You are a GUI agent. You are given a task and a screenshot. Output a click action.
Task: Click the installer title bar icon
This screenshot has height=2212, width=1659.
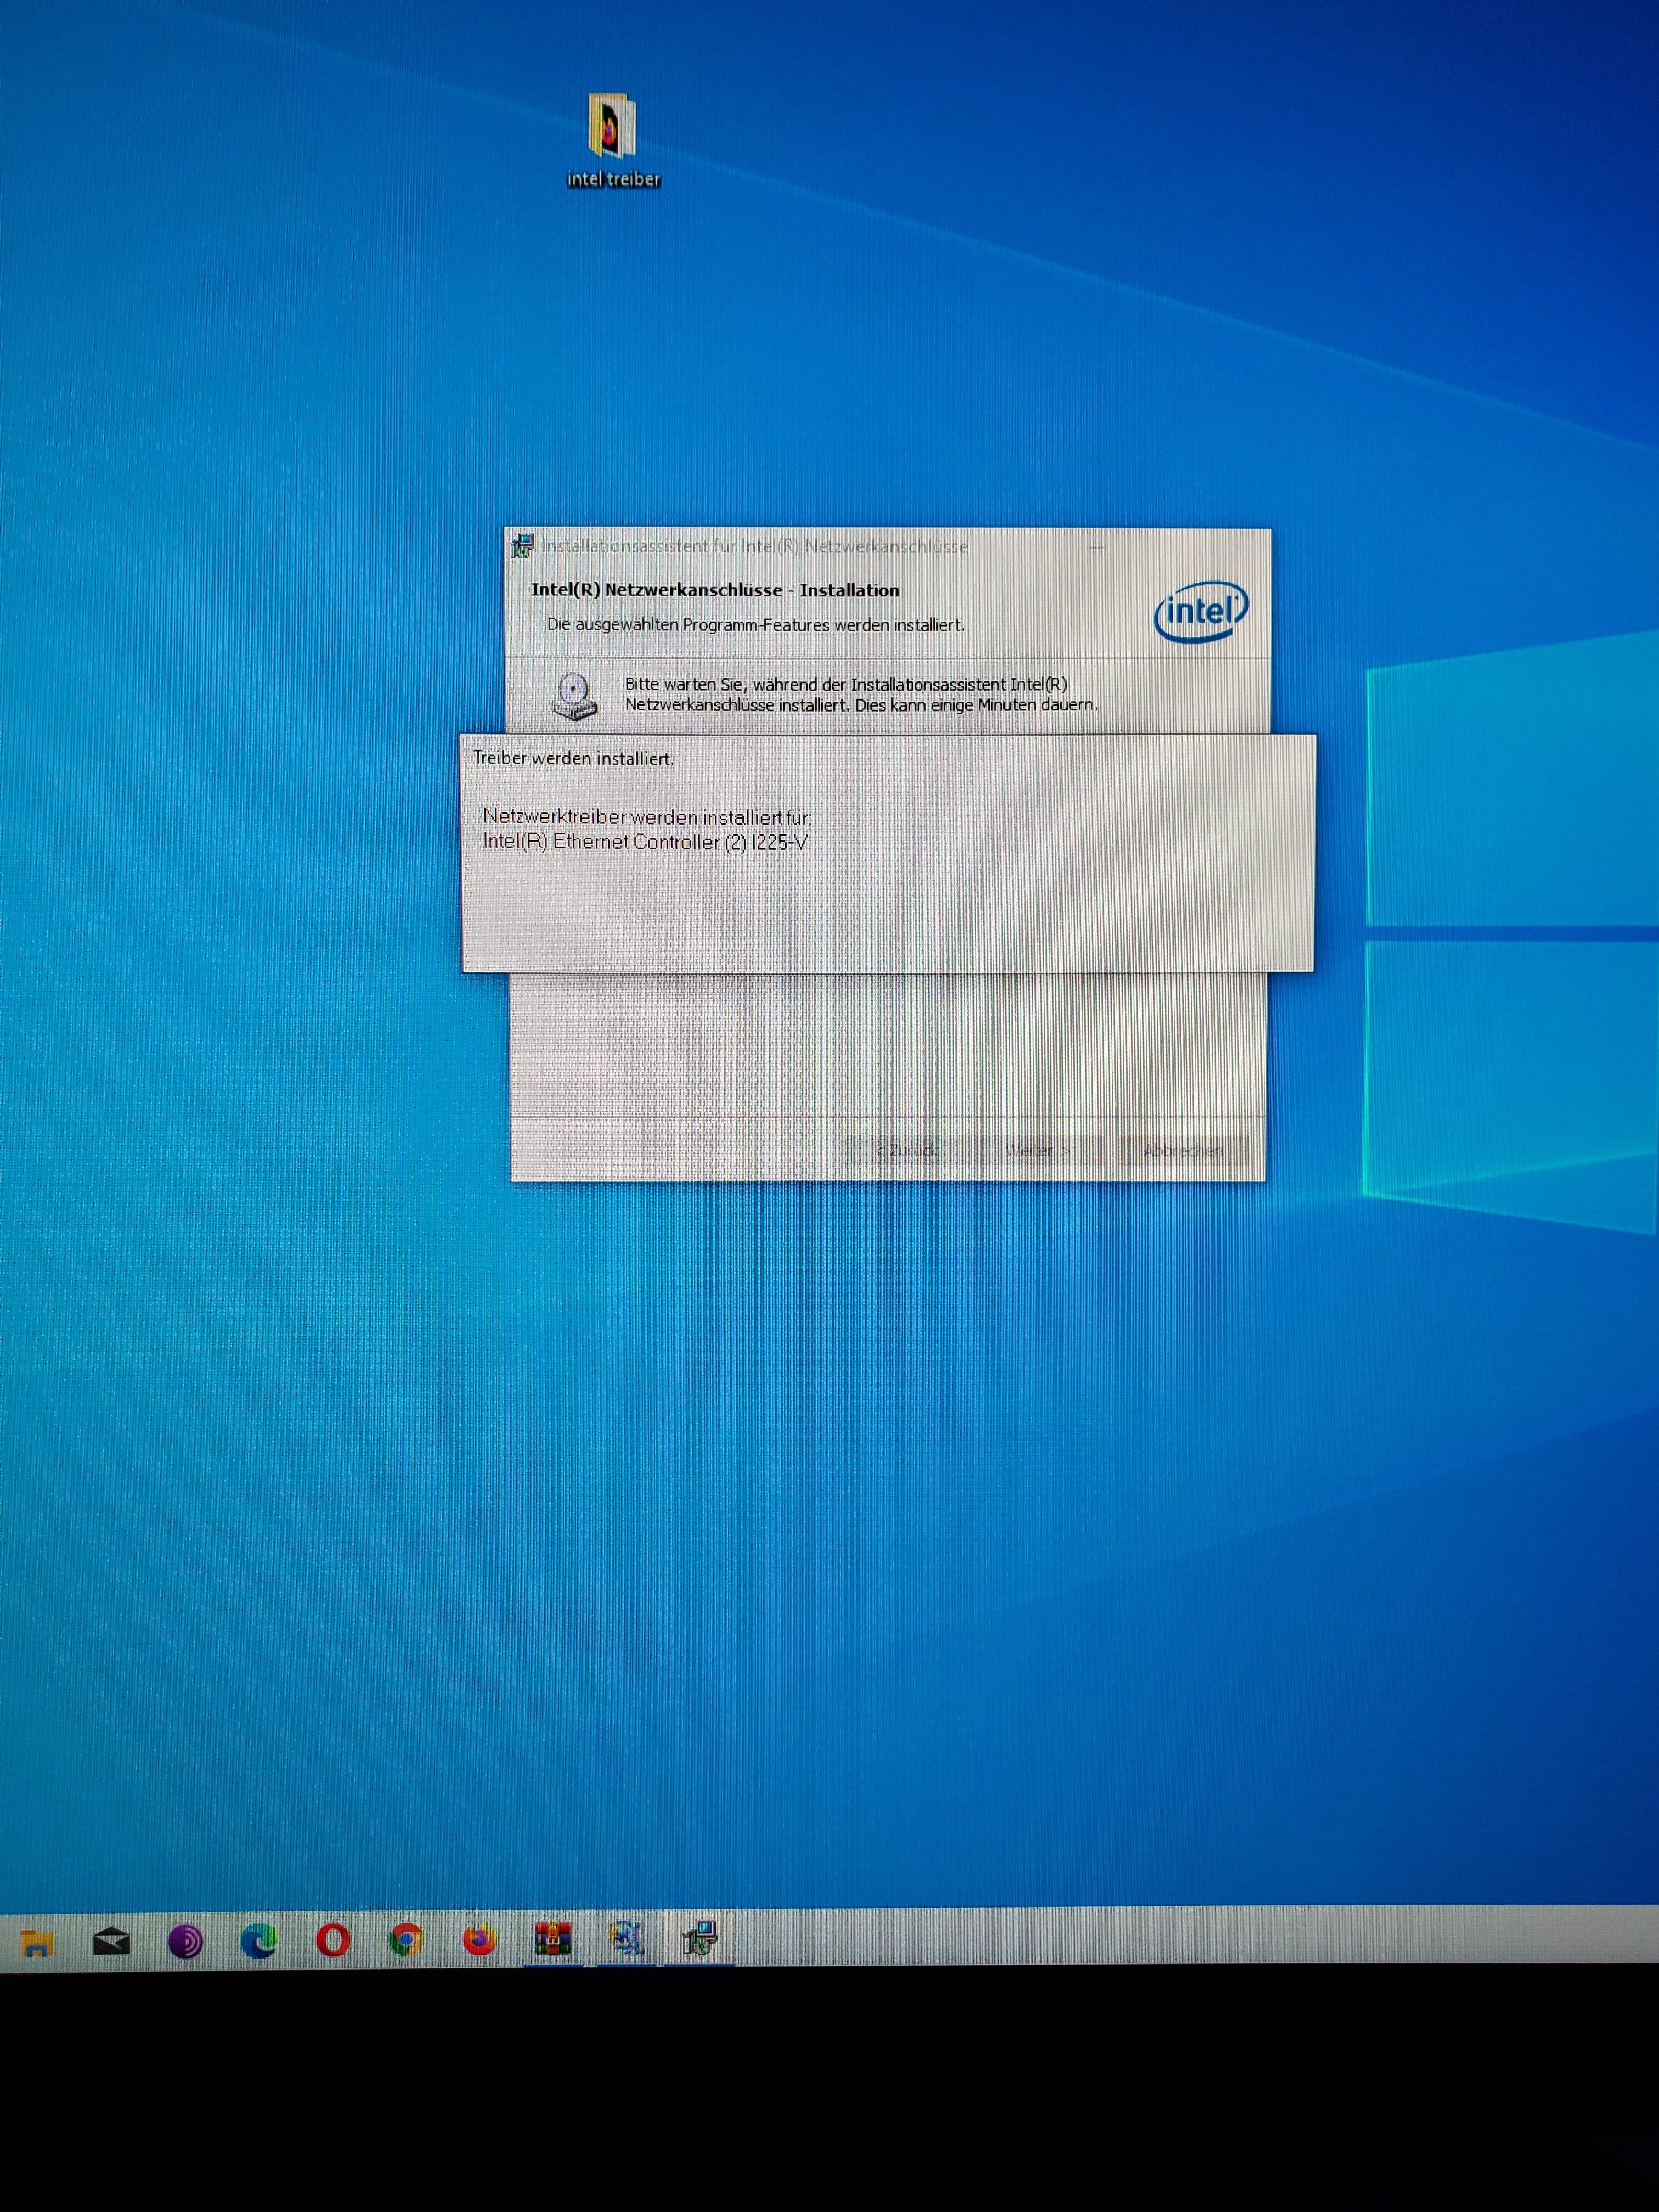[522, 546]
